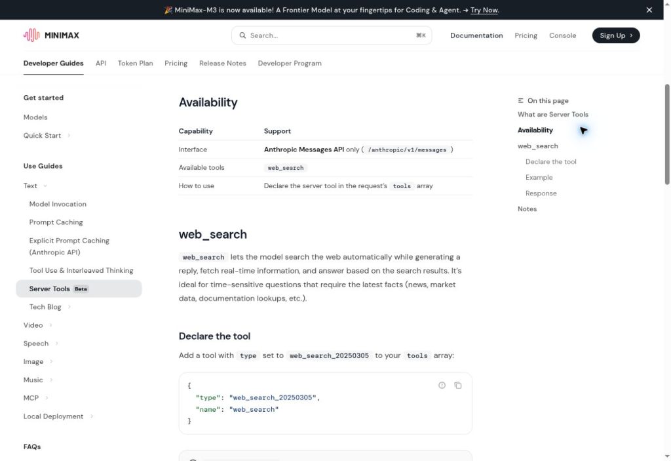The height and width of the screenshot is (461, 671).
Task: Select Server Tools in the sidebar
Action: [79, 289]
